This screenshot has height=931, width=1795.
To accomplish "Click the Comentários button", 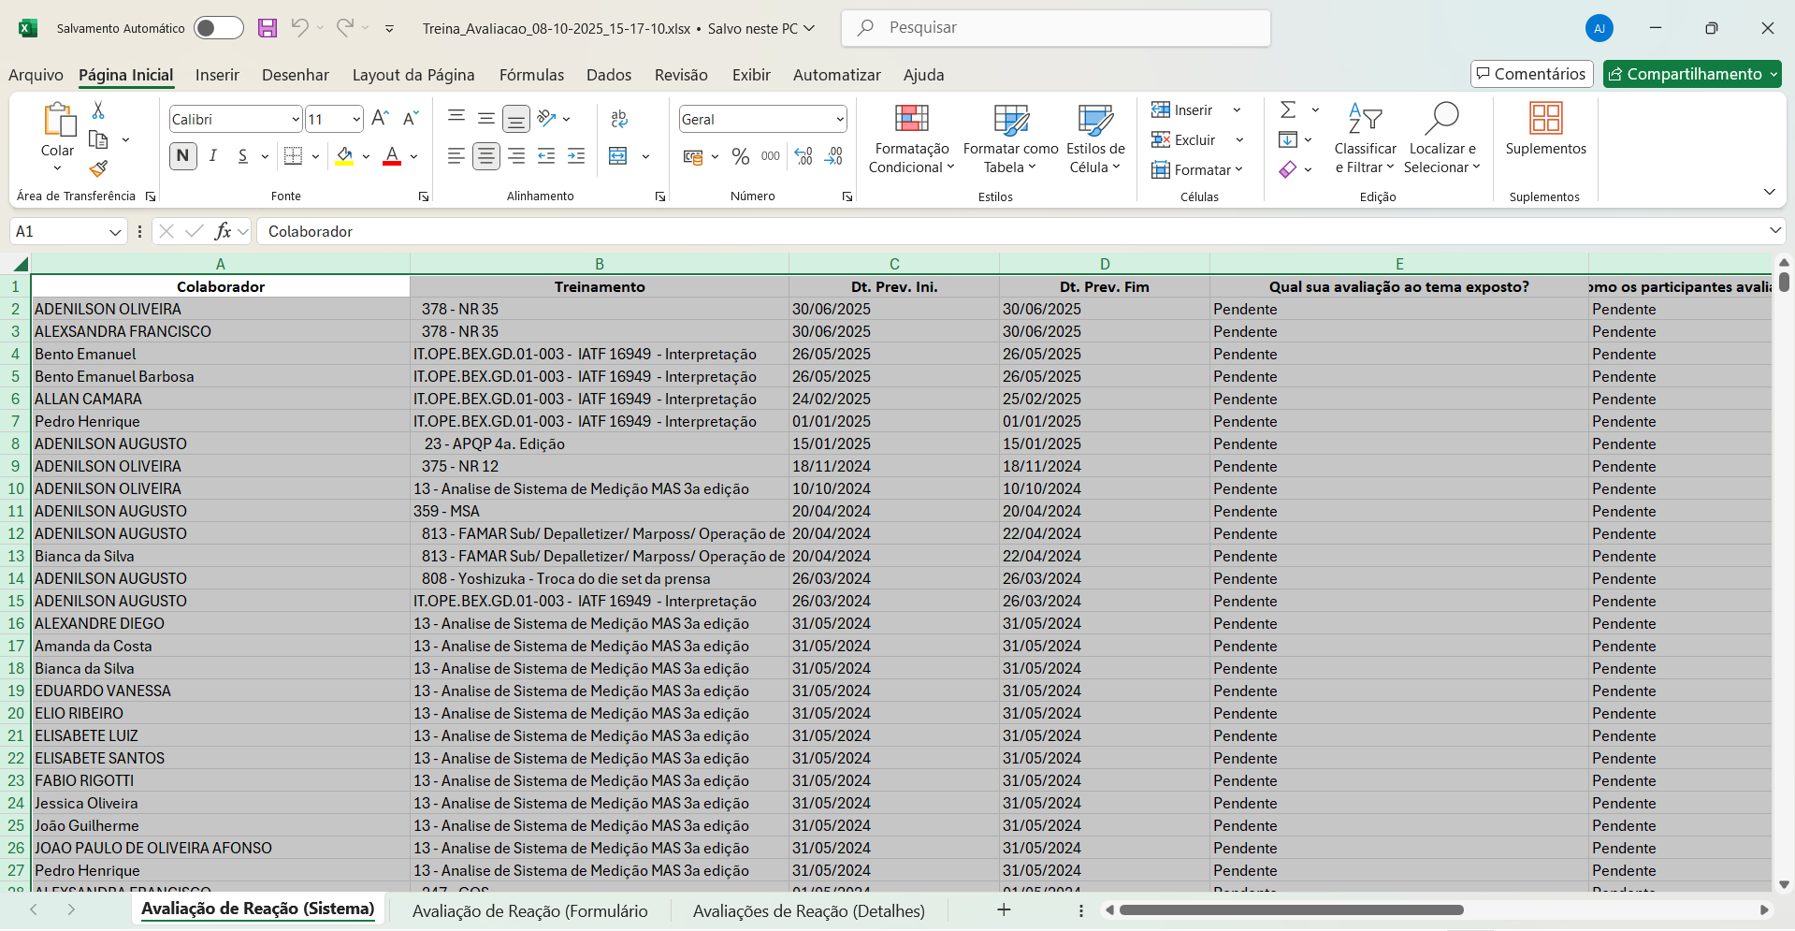I will click(x=1531, y=74).
